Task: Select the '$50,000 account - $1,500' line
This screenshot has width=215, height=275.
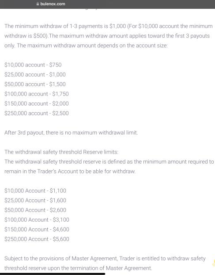Action: (x=35, y=84)
